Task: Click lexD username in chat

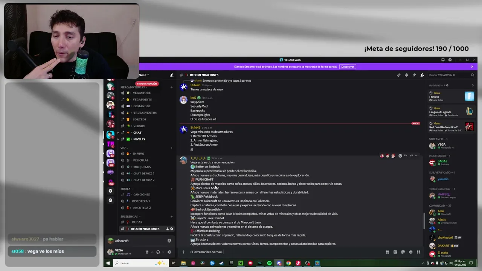Action: click(193, 98)
